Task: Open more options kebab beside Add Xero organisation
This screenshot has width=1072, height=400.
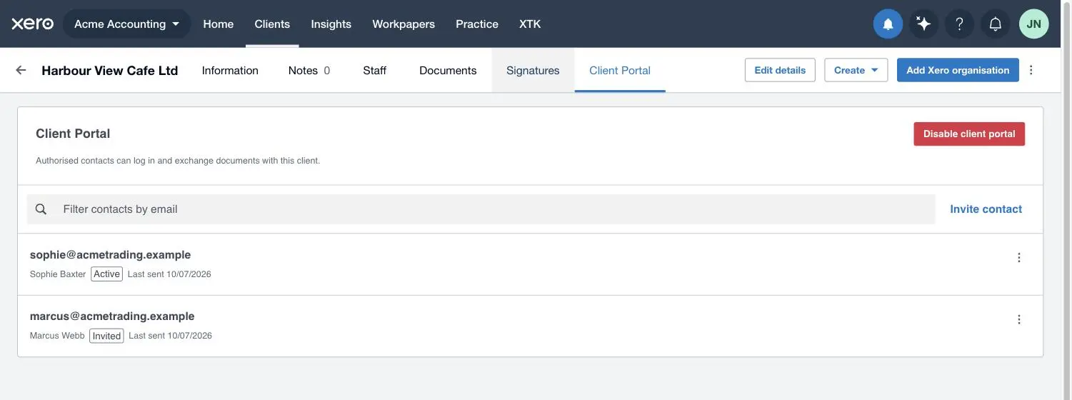Action: click(x=1031, y=70)
